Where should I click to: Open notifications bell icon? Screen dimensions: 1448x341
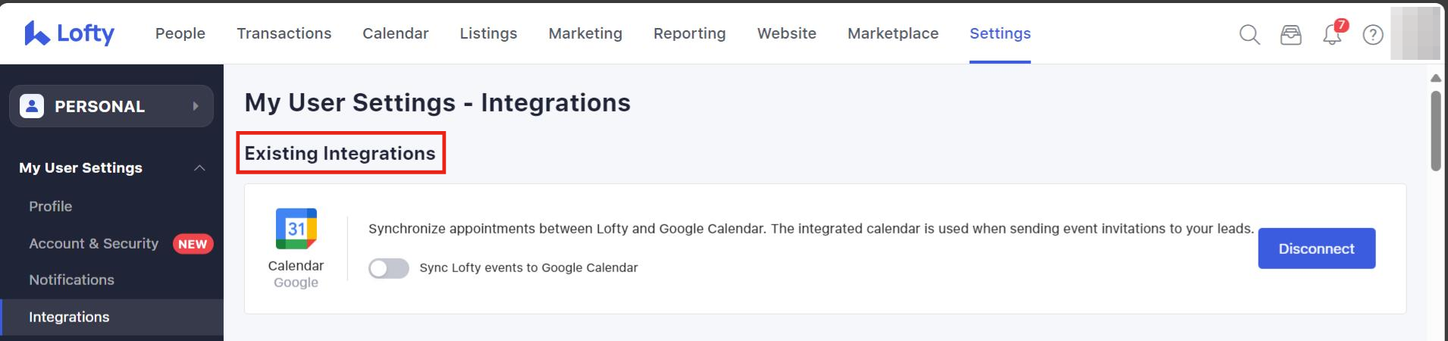(1332, 35)
